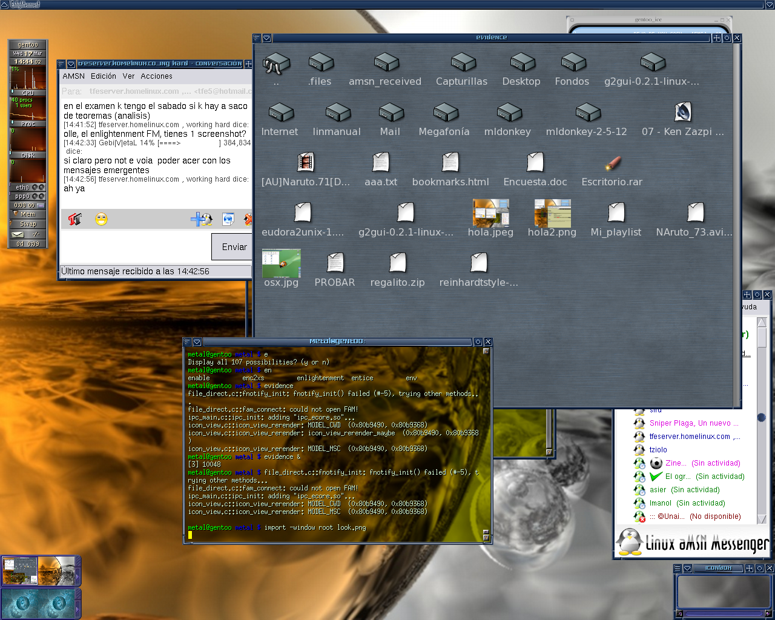
Task: Open the contact "Sniper Plaga, Un nuevo ..."
Action: (x=694, y=423)
